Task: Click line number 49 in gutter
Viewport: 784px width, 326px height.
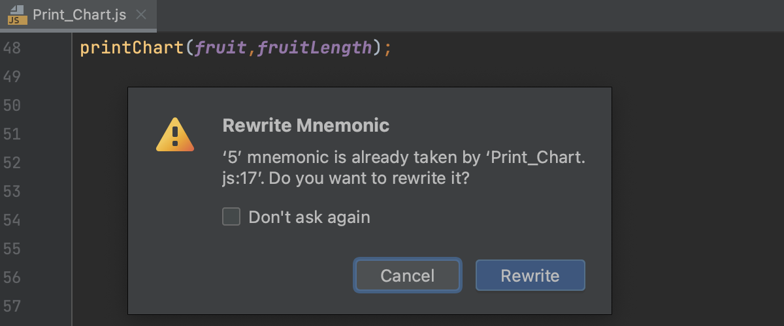Action: point(12,77)
